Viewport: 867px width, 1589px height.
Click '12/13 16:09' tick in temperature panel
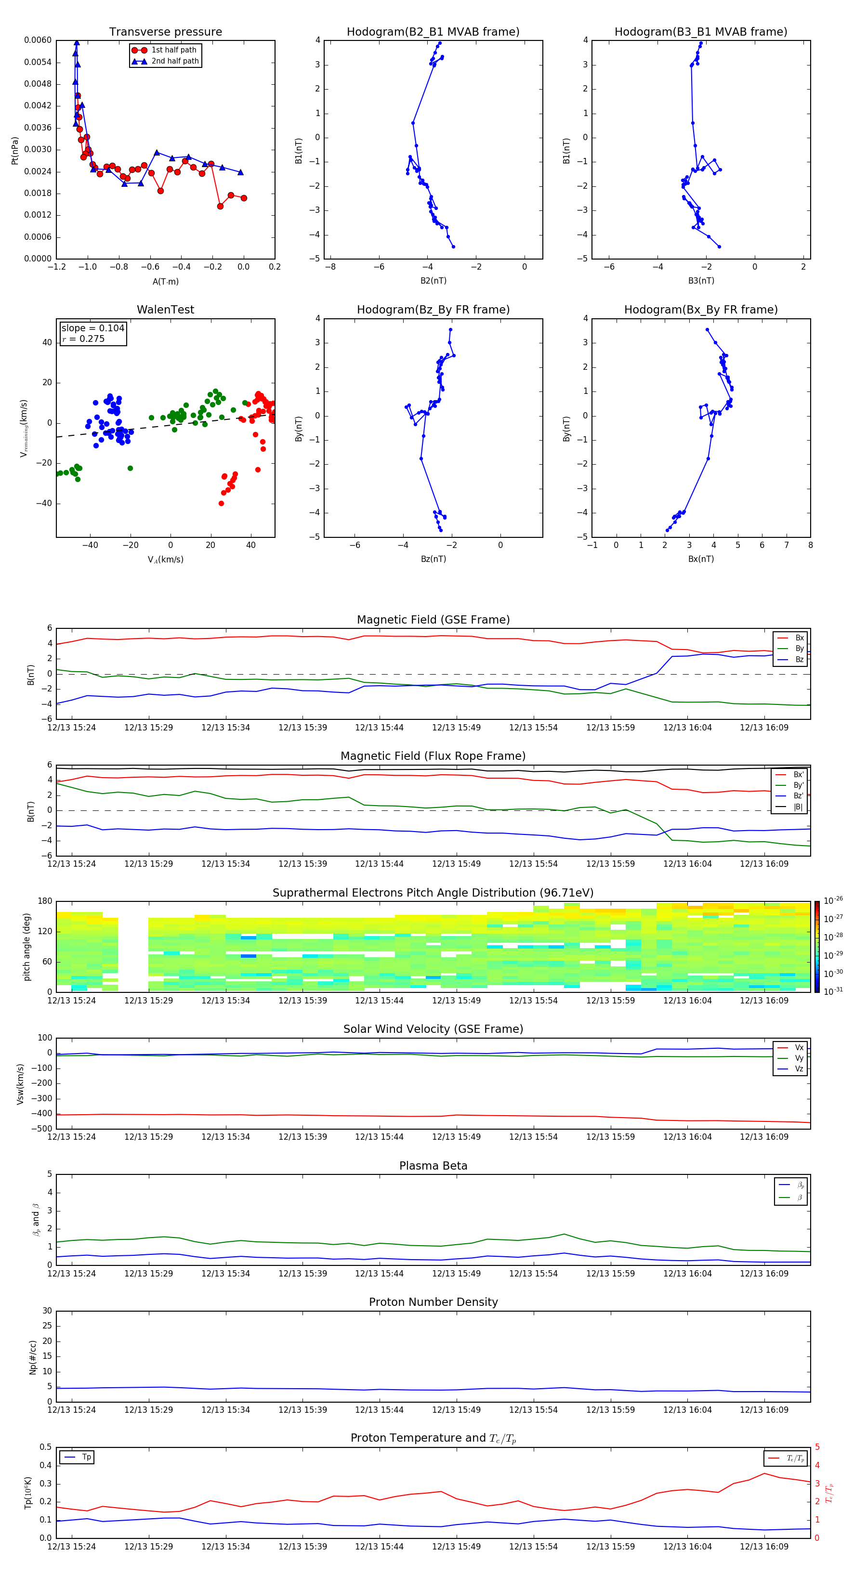pos(764,1547)
